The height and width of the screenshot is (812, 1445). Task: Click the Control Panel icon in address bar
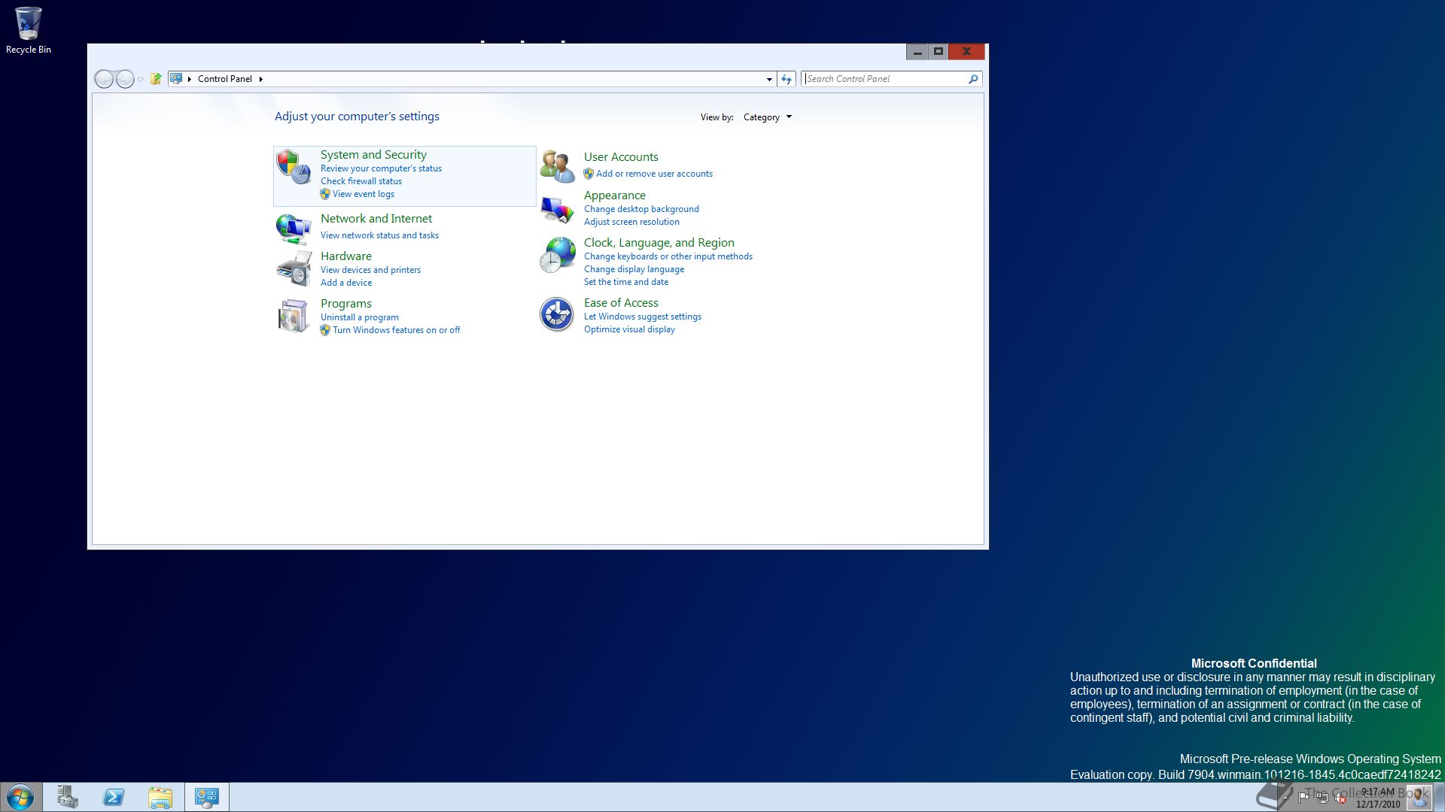pos(176,78)
